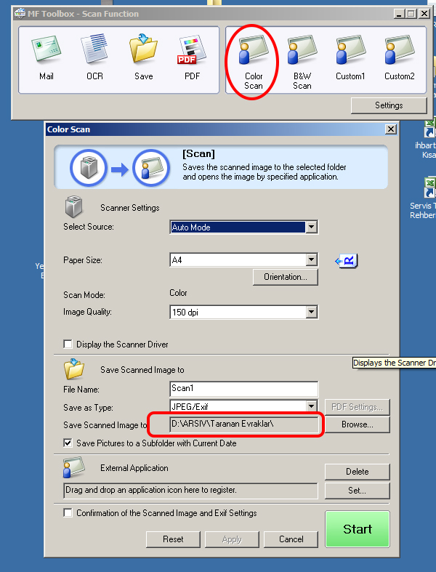Screen dimensions: 436x572
Task: Expand the Image Quality dropdown
Action: point(311,312)
